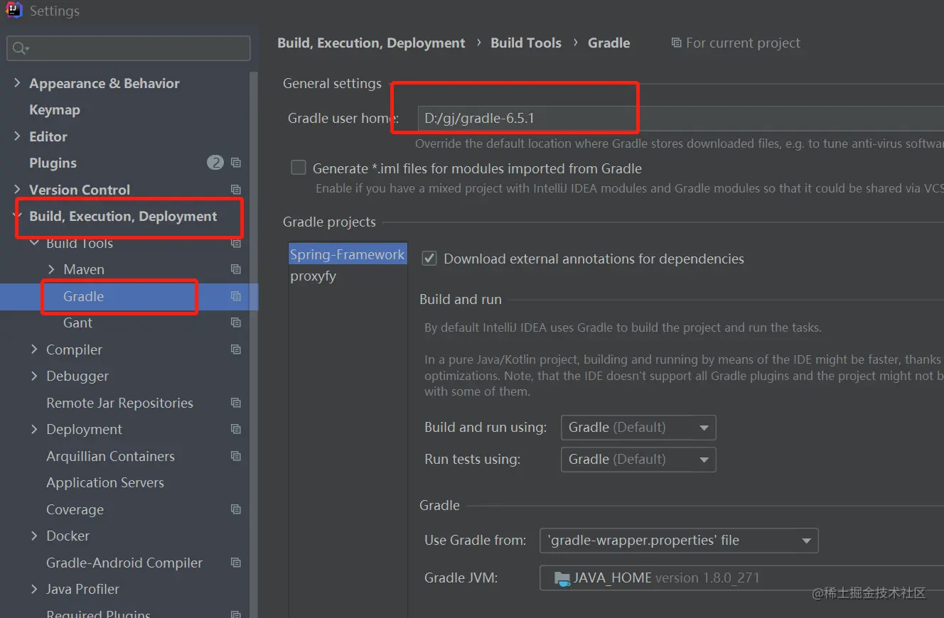Click the project-level icon beside Coverage
This screenshot has height=618, width=944.
(x=236, y=509)
